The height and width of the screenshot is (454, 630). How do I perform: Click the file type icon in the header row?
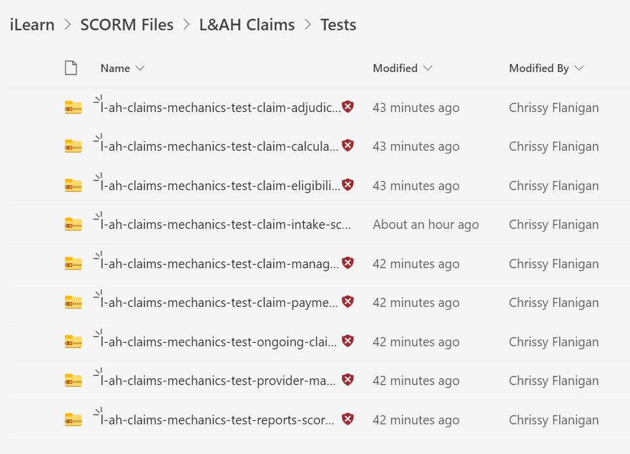[x=71, y=68]
